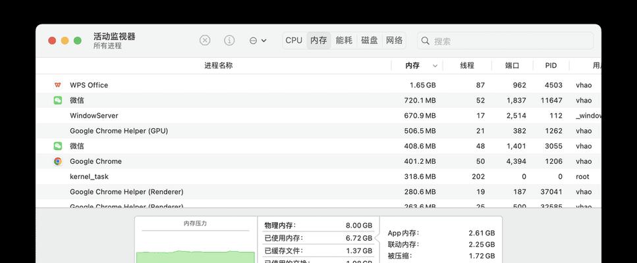Viewport: 637px width, 263px height.
Task: Open the ellipsis more-actions menu
Action: tap(258, 41)
